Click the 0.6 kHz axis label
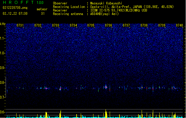 click(2, 112)
